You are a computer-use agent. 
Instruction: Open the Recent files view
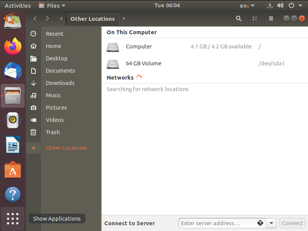coord(55,33)
